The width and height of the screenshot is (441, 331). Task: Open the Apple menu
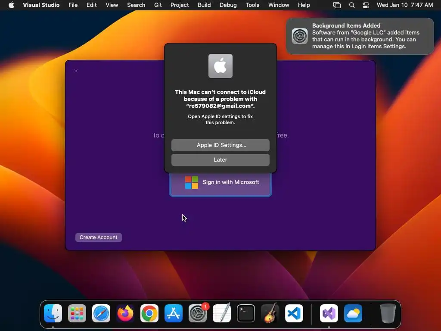[x=11, y=5]
